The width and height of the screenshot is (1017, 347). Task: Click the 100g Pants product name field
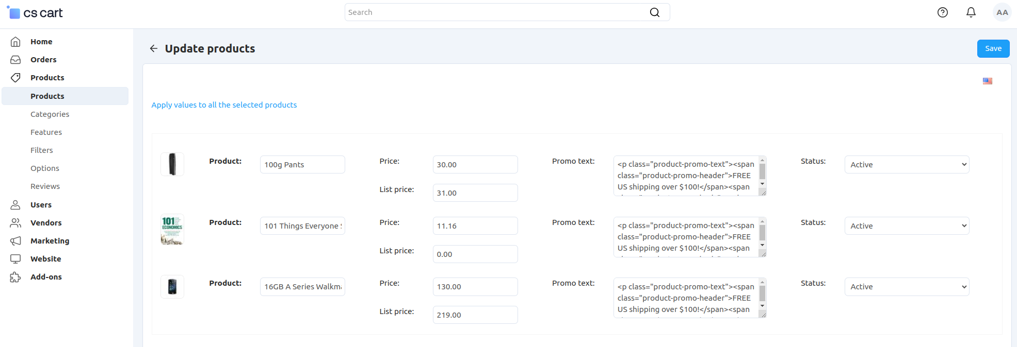tap(302, 165)
